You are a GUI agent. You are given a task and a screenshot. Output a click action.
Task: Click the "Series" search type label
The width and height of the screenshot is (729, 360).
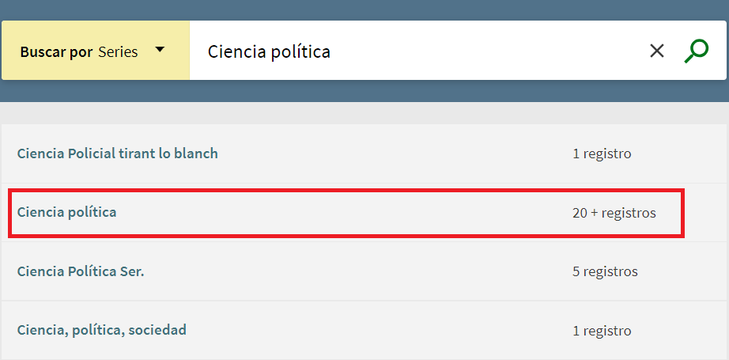(x=118, y=52)
